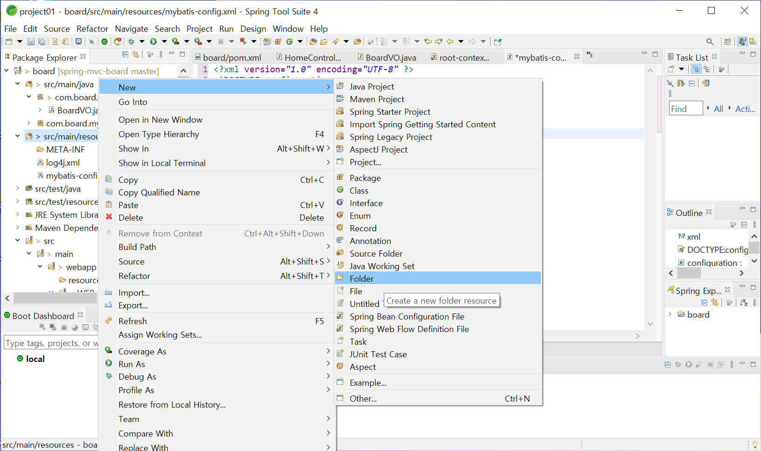Open the Debug configurations dropdown arrow

tap(142, 42)
